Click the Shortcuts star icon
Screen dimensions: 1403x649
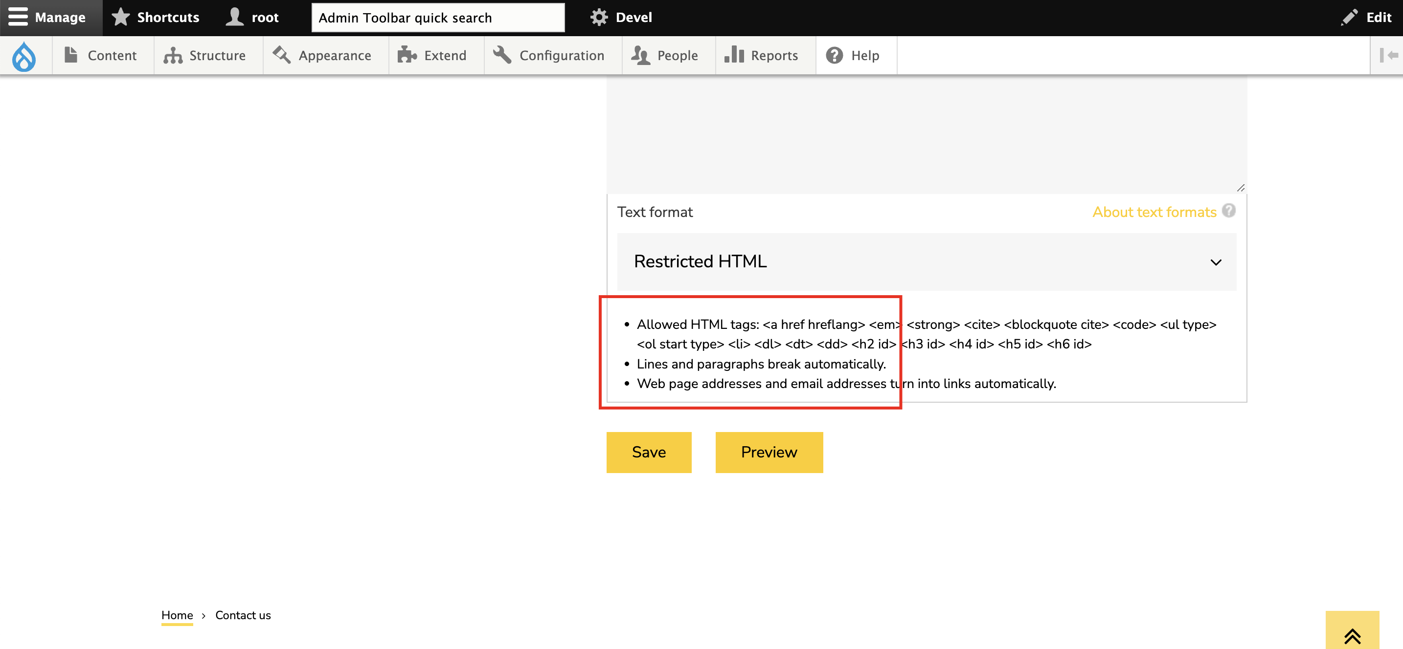[x=120, y=17]
